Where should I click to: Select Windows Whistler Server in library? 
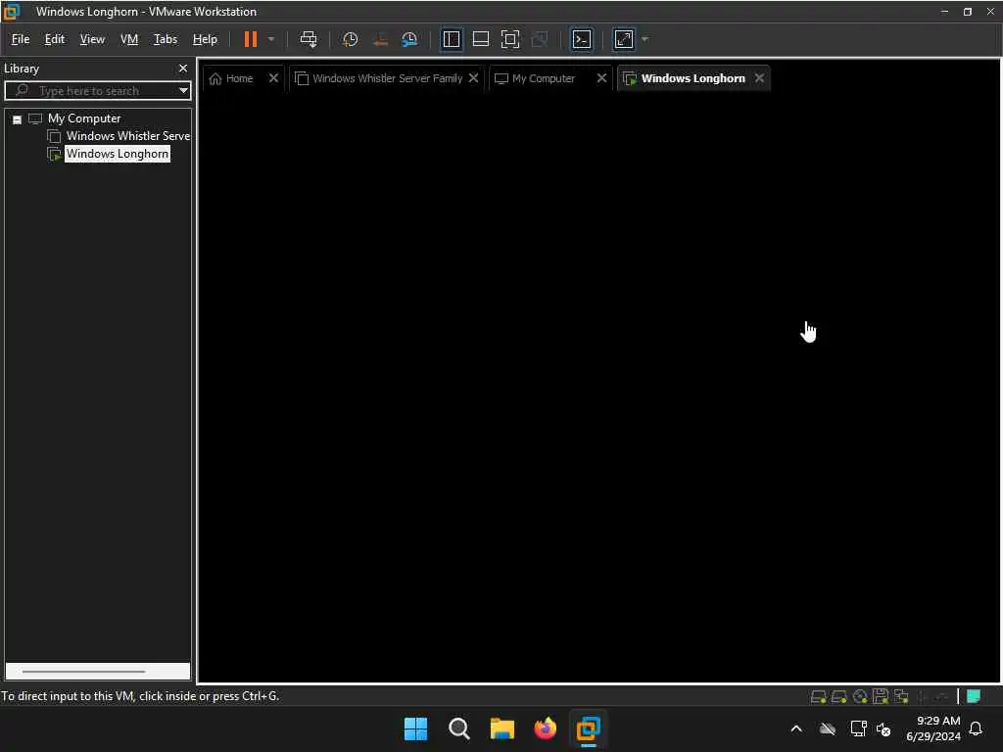128,136
